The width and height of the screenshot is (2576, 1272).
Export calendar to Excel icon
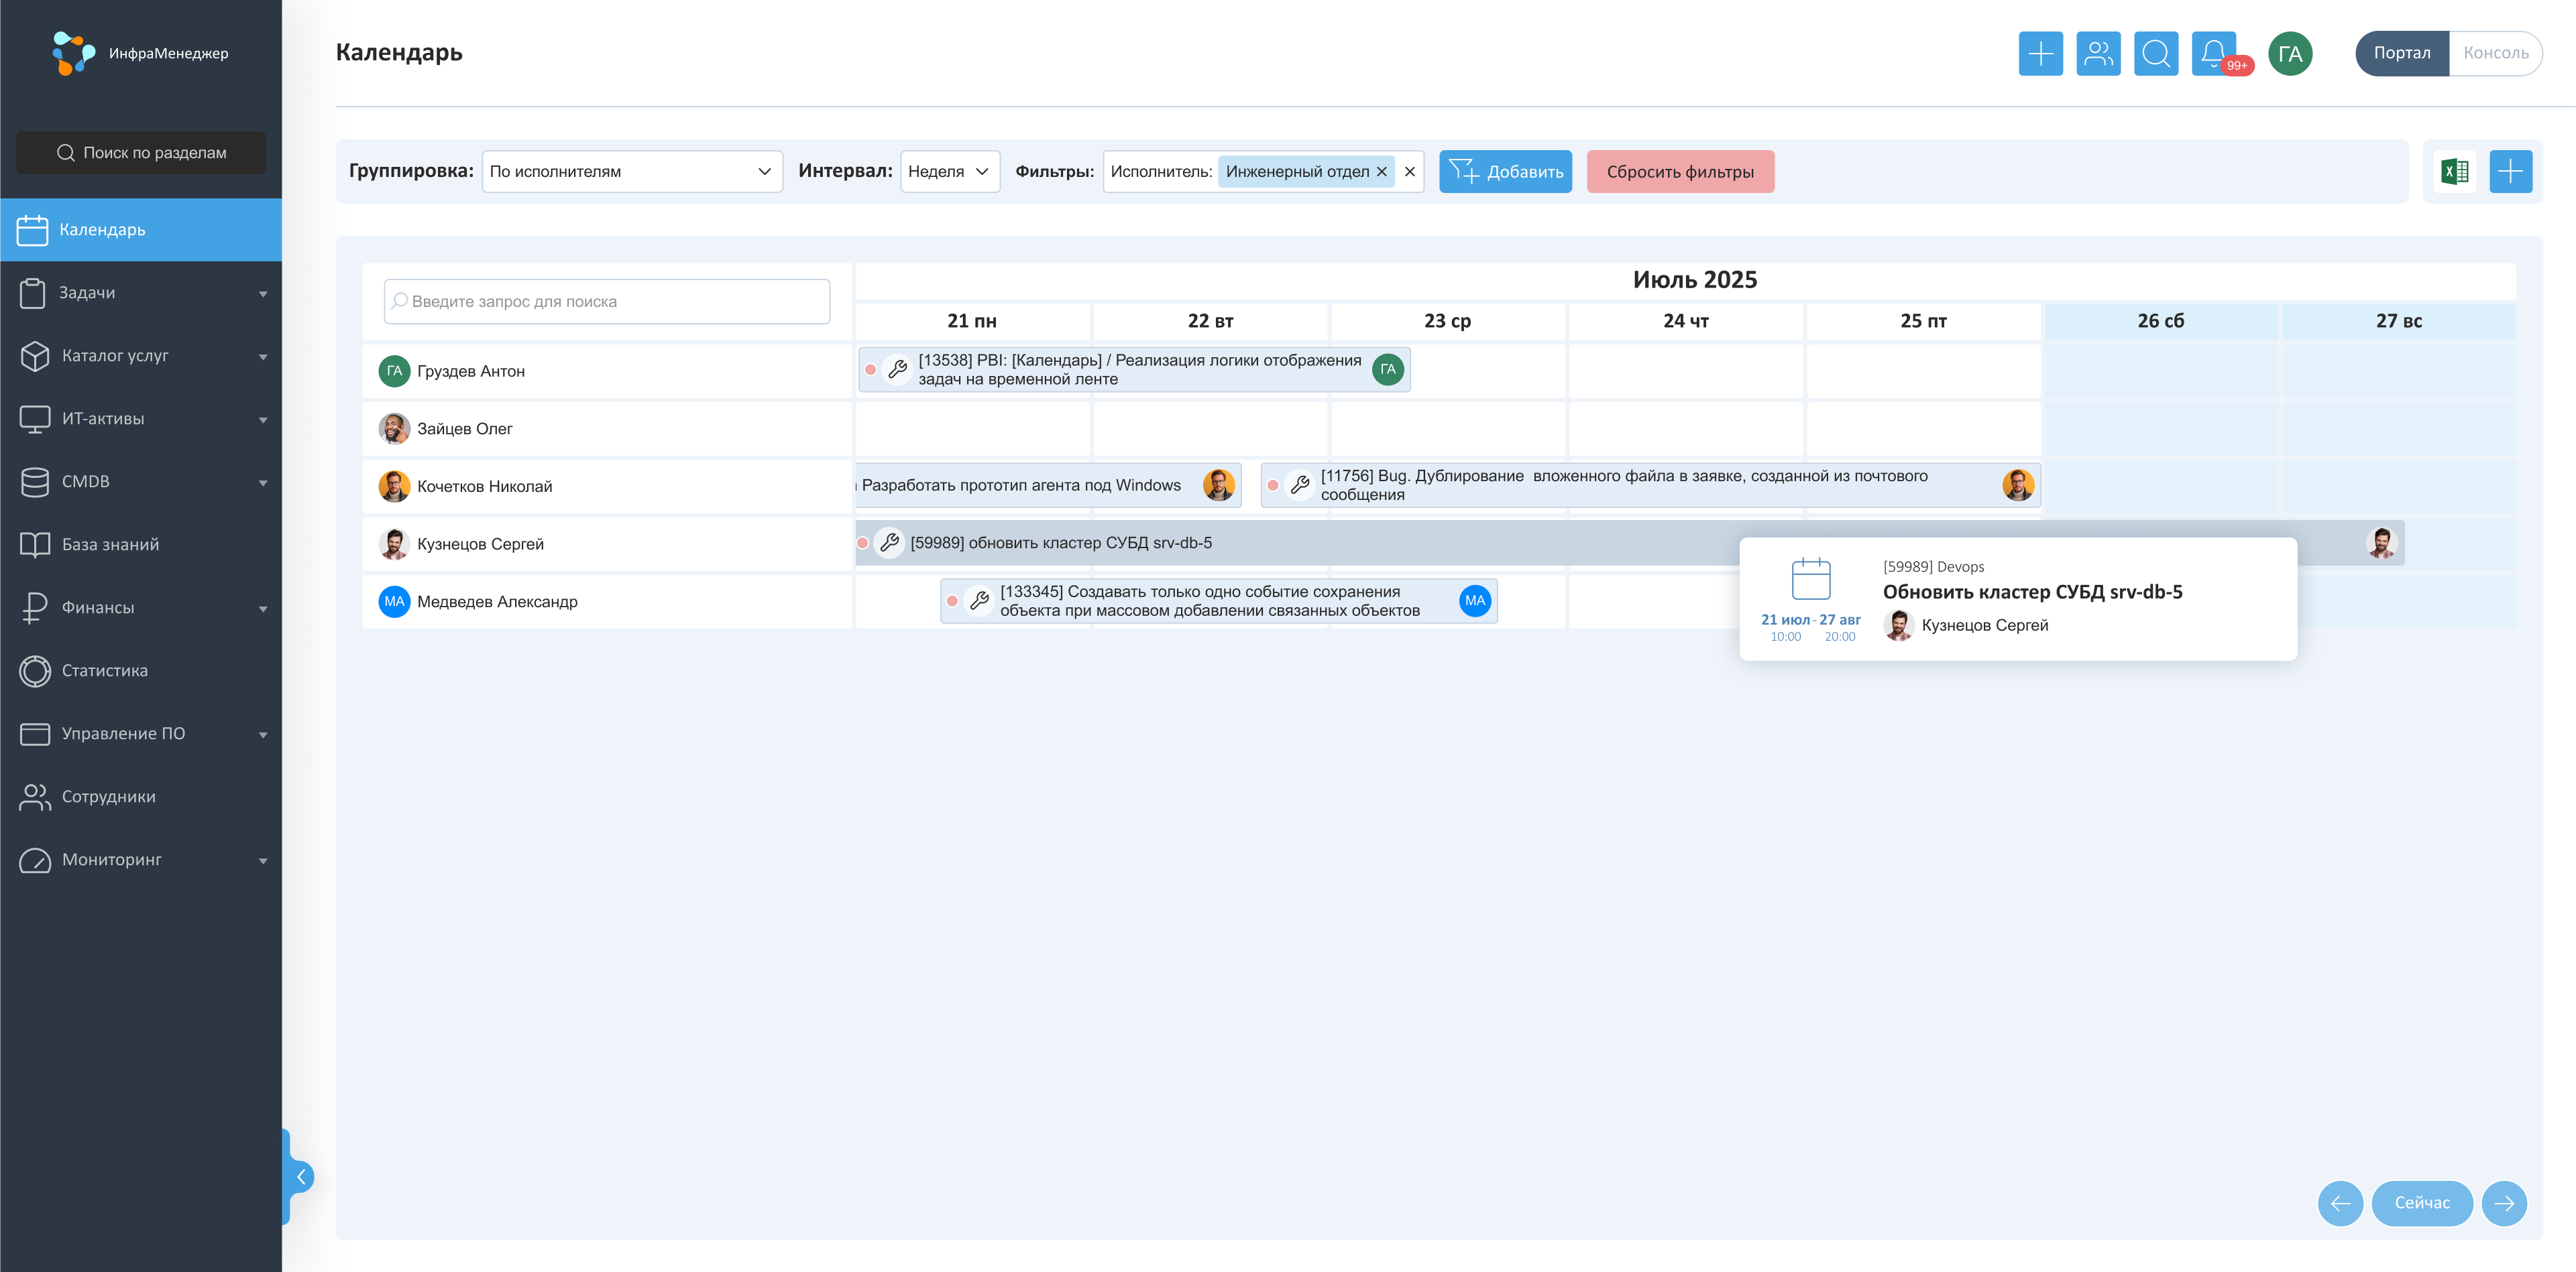[2454, 172]
